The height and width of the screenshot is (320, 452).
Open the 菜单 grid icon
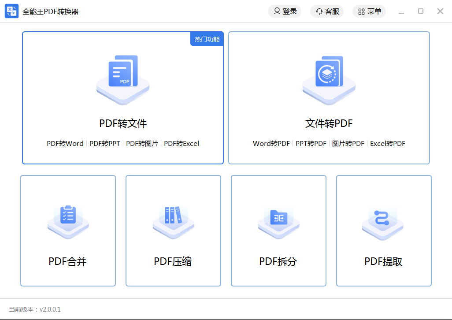tap(361, 11)
